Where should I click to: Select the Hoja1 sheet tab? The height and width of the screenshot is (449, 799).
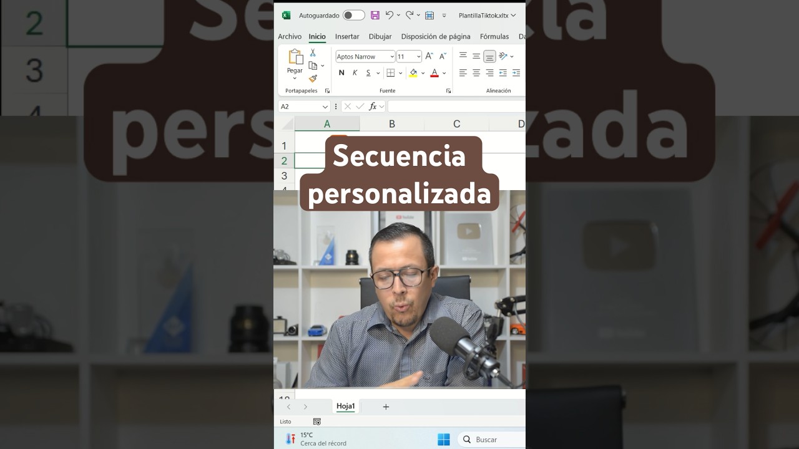(345, 407)
